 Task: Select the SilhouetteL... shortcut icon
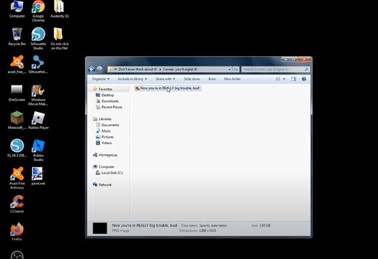pos(38,64)
